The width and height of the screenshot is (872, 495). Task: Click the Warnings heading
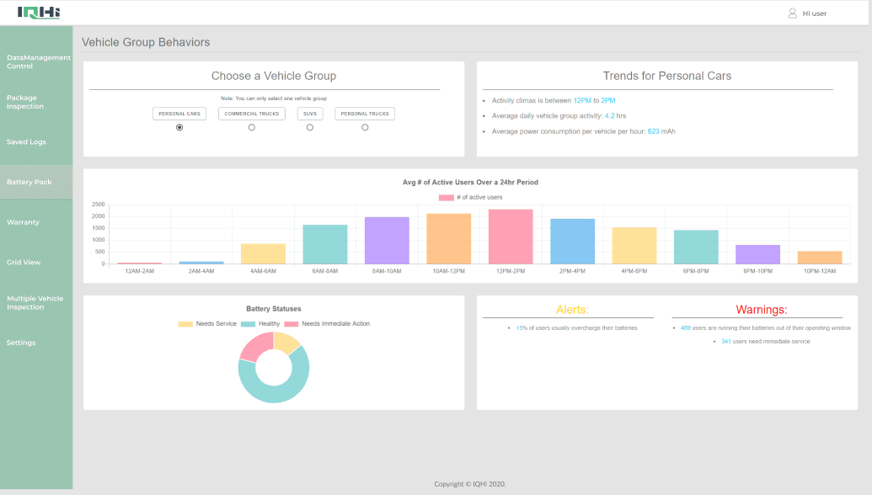762,310
